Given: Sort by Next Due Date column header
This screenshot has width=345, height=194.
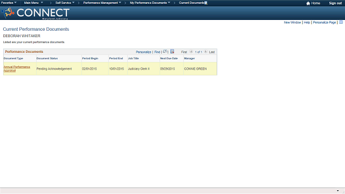Looking at the screenshot, I should (169, 58).
